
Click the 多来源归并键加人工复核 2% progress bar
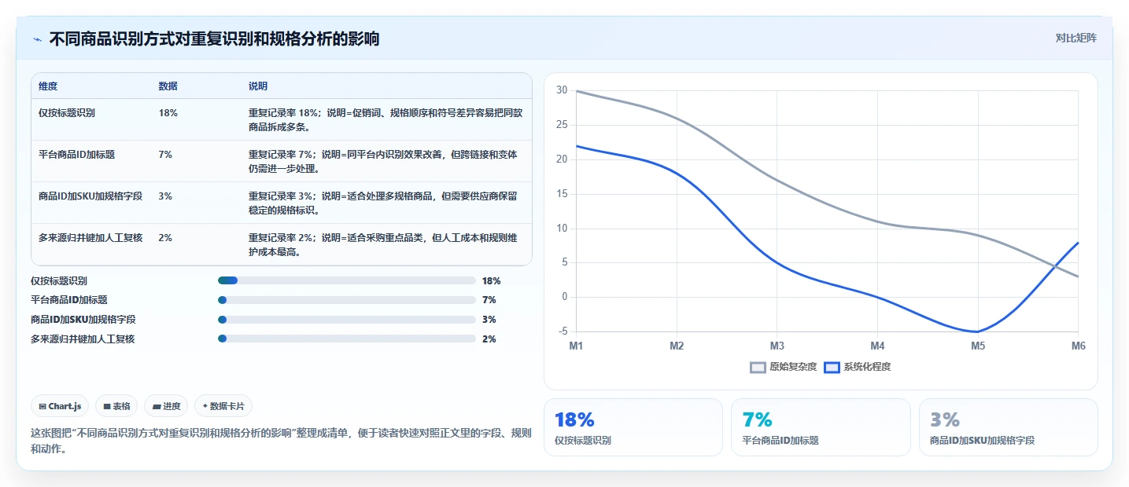347,339
